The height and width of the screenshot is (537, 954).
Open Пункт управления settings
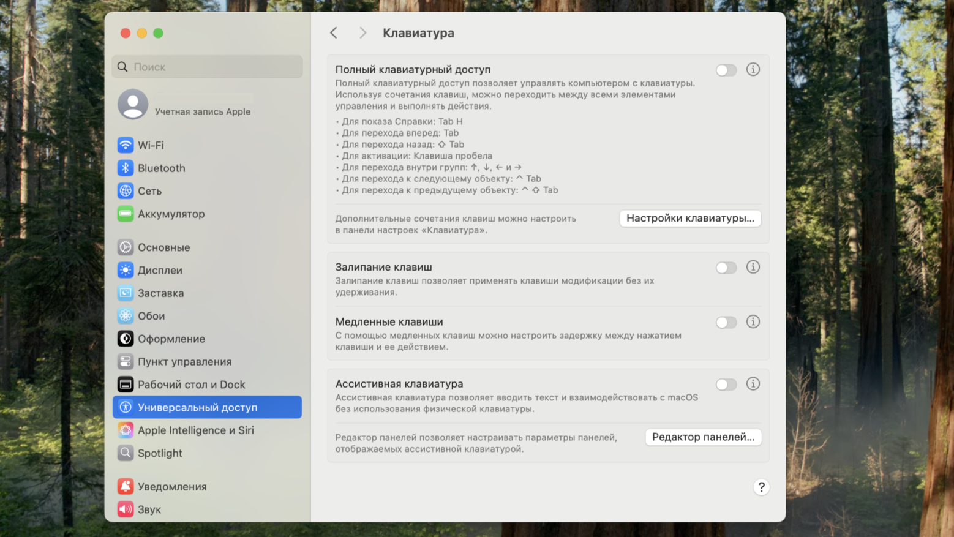click(184, 362)
